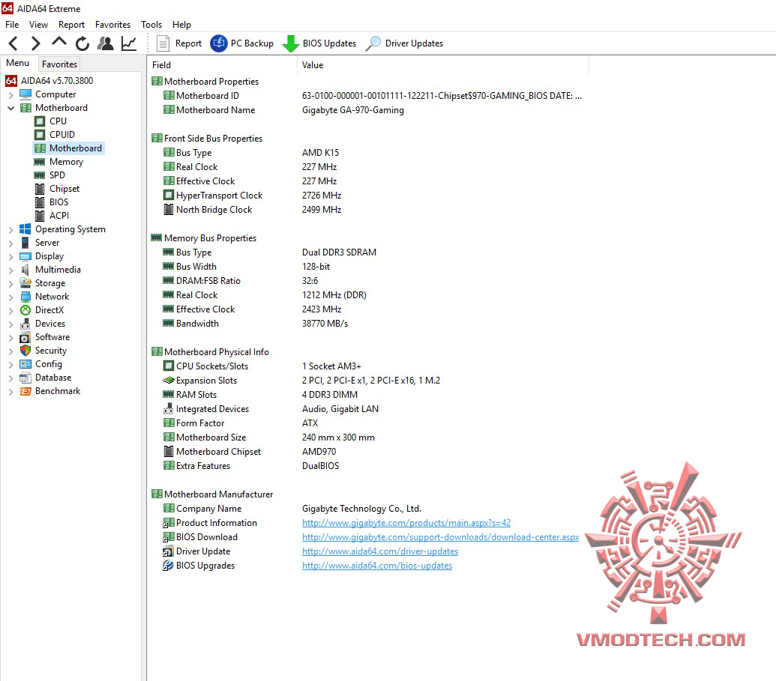Open BIOS Updates from the toolbar

click(319, 43)
